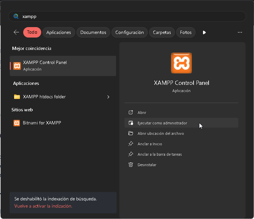This screenshot has width=254, height=219.
Task: Click the Anclar a Inicio pin icon
Action: 131,144
